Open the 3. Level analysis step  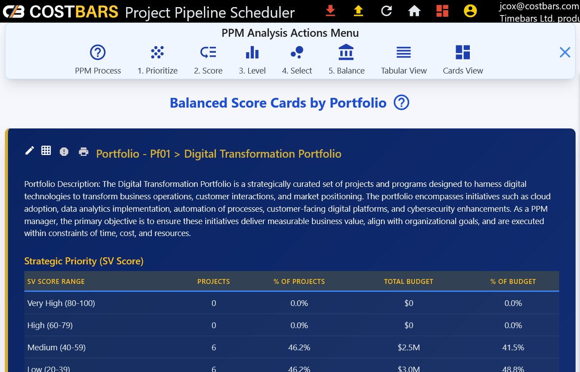(252, 60)
